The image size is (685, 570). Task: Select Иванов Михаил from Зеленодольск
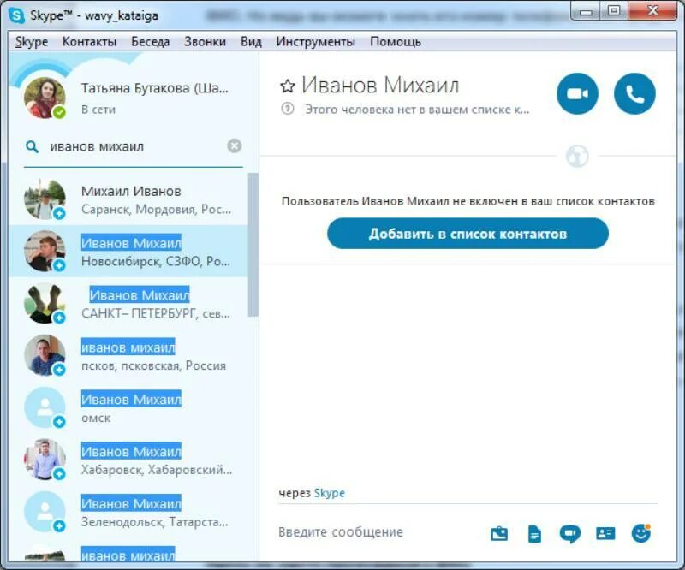point(128,512)
